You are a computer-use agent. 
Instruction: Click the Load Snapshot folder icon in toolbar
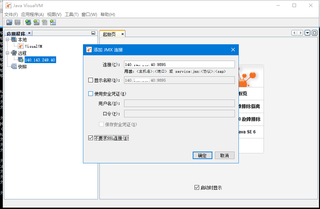(9, 22)
